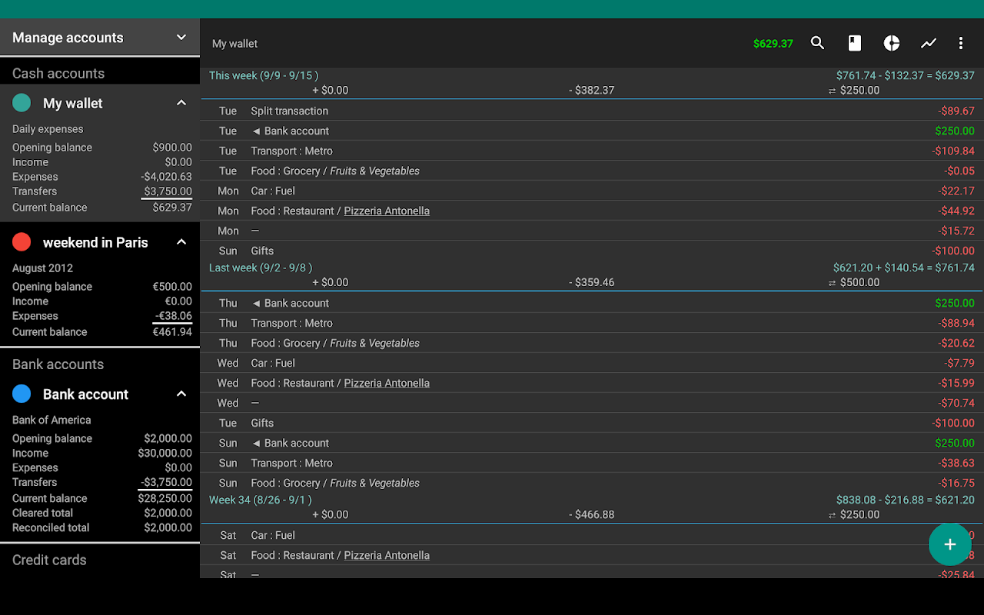Screen dimensions: 984x615
Task: Open the Car : Fuel -$22.17 transaction
Action: pyautogui.click(x=592, y=191)
